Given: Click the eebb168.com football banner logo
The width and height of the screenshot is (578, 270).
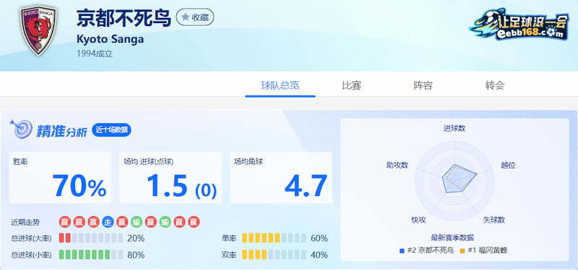Looking at the screenshot, I should pyautogui.click(x=519, y=24).
